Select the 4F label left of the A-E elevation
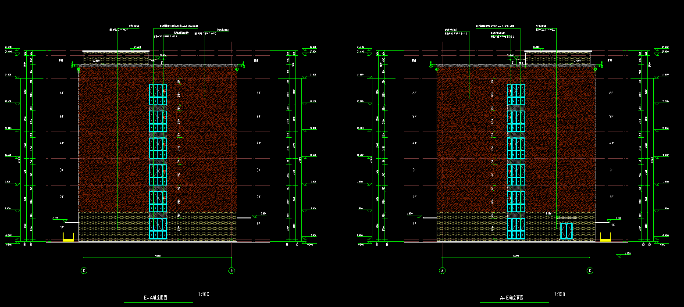Viewport: 684px width, 307px height. (x=414, y=143)
